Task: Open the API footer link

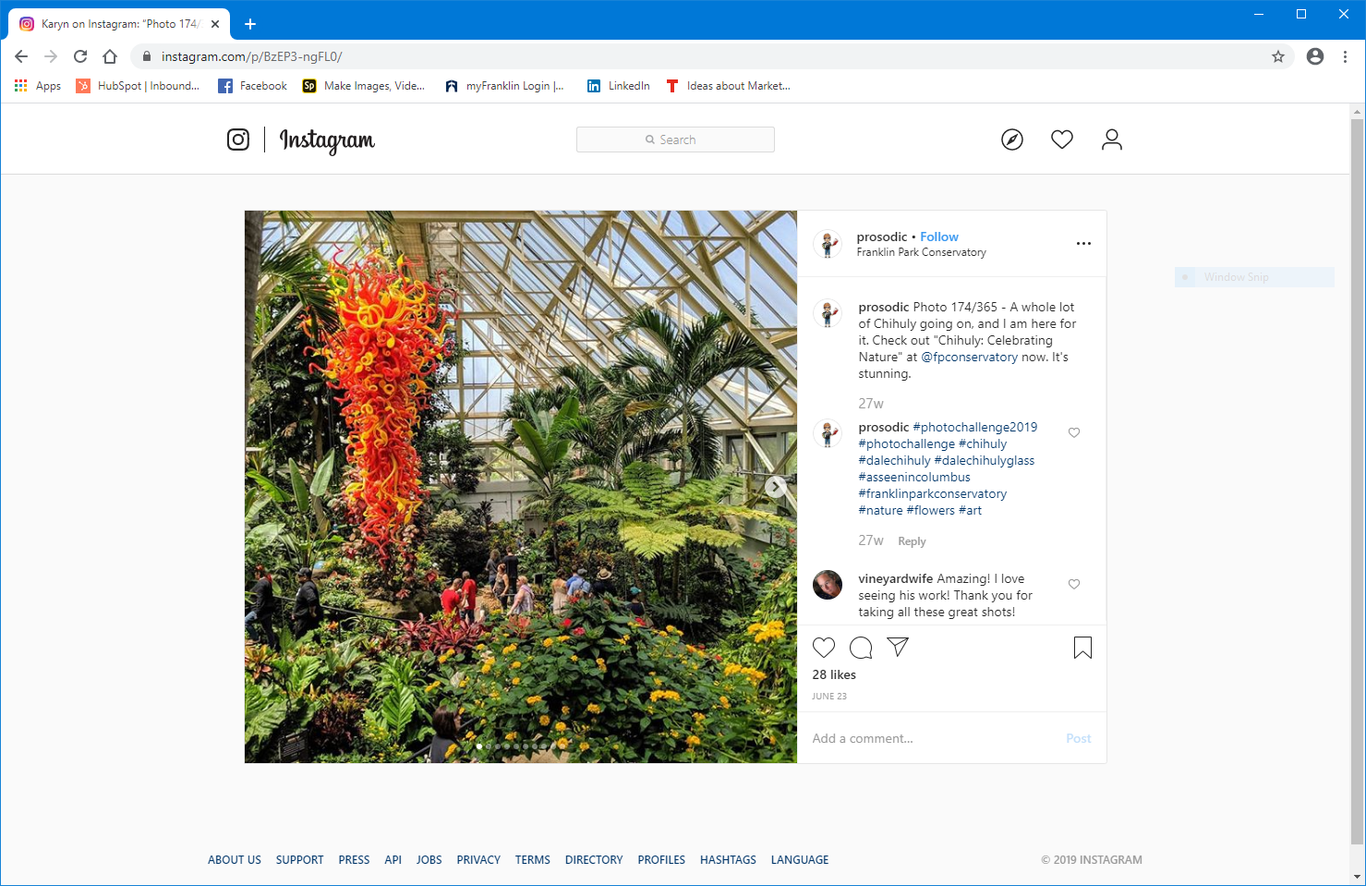Action: tap(393, 860)
